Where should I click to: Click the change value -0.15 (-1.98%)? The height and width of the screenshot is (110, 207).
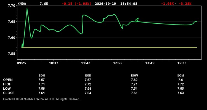click(76, 4)
